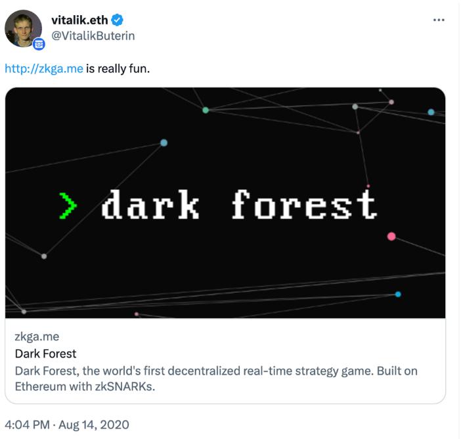Open the tweet's more options menu
Screen dimensions: 461x439
[x=439, y=20]
